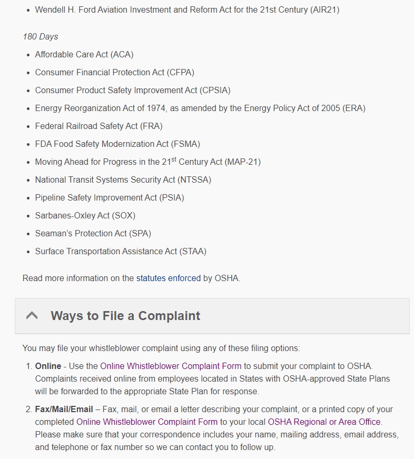Click Consumer Product Safety Improvement Act (CPSIA) text
Viewport: 414px width, 459px height.
133,91
